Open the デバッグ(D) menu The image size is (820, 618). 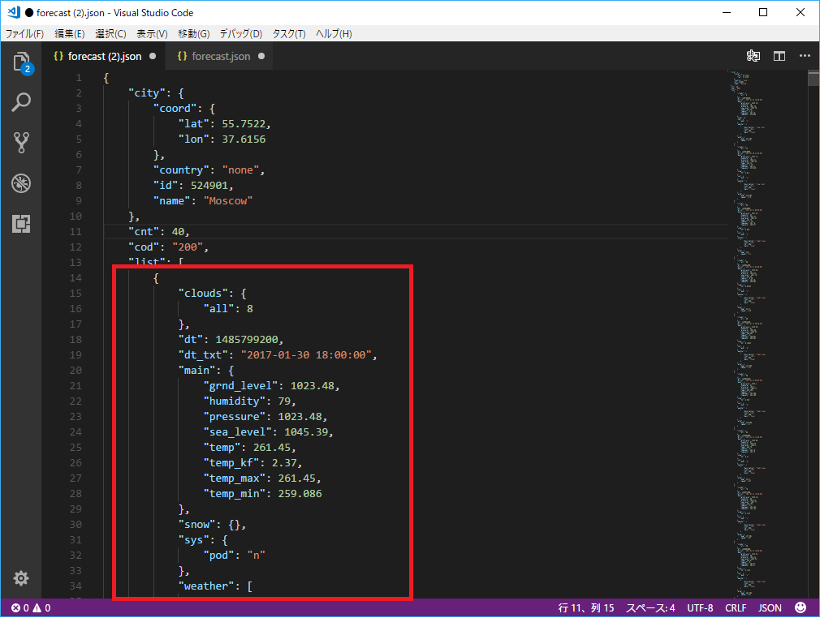tap(240, 34)
